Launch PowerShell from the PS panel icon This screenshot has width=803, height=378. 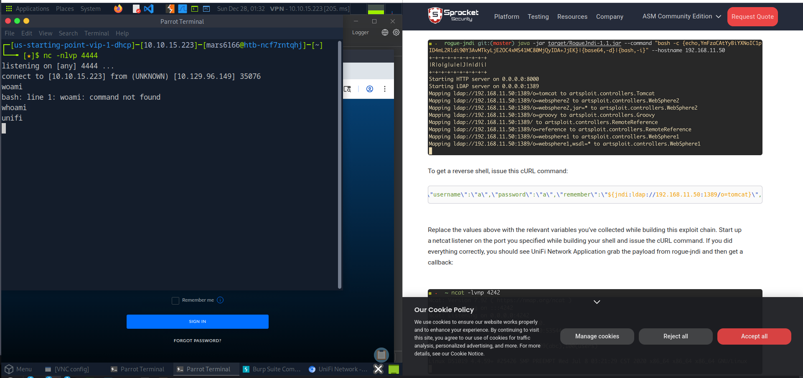tap(206, 8)
